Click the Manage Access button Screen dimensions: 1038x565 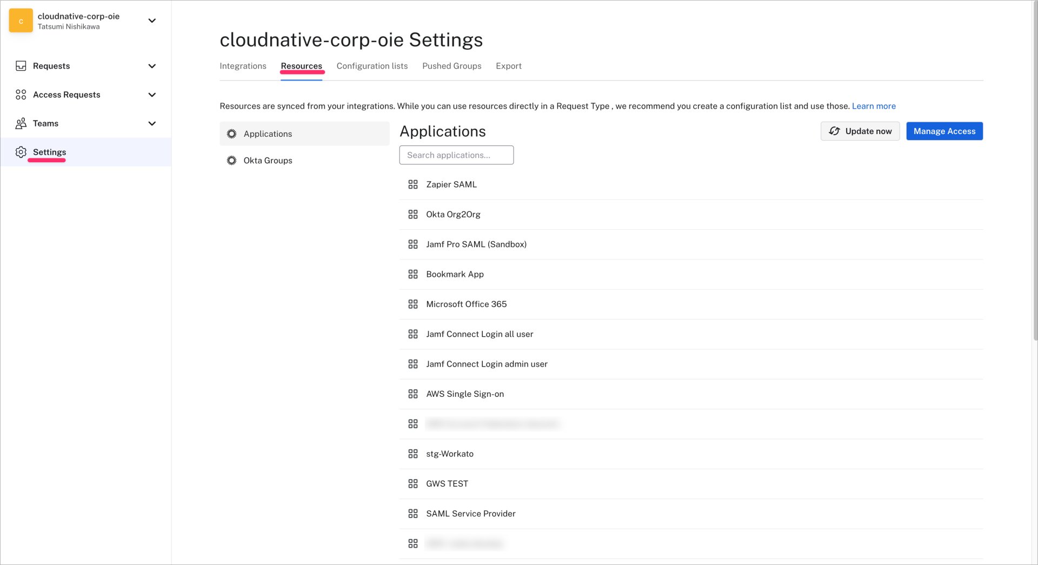pos(944,131)
